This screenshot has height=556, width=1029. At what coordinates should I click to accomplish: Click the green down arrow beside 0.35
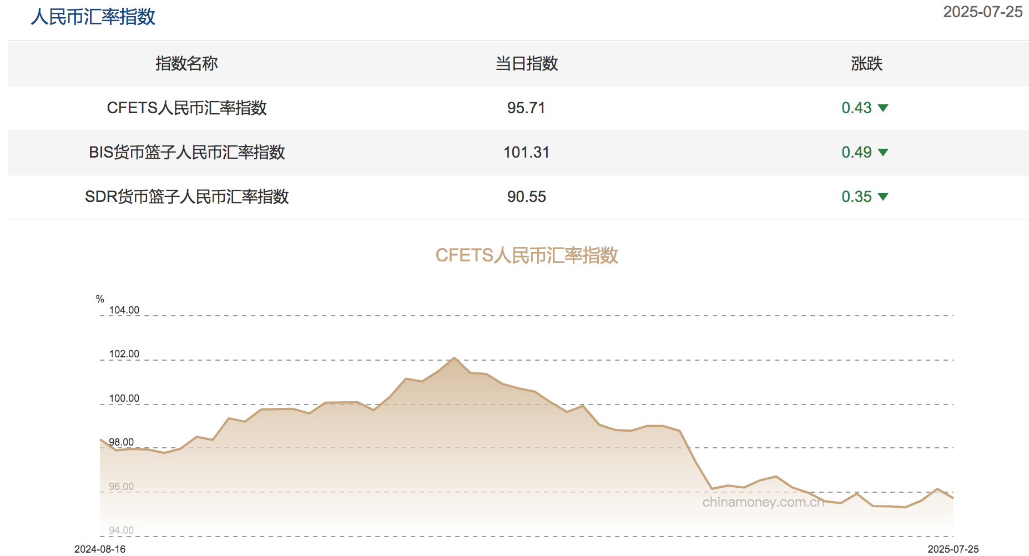883,197
